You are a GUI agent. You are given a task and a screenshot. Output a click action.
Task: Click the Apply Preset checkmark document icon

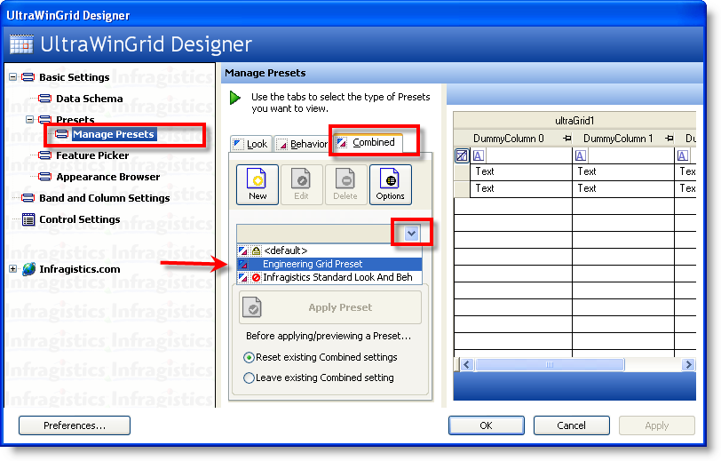(252, 306)
